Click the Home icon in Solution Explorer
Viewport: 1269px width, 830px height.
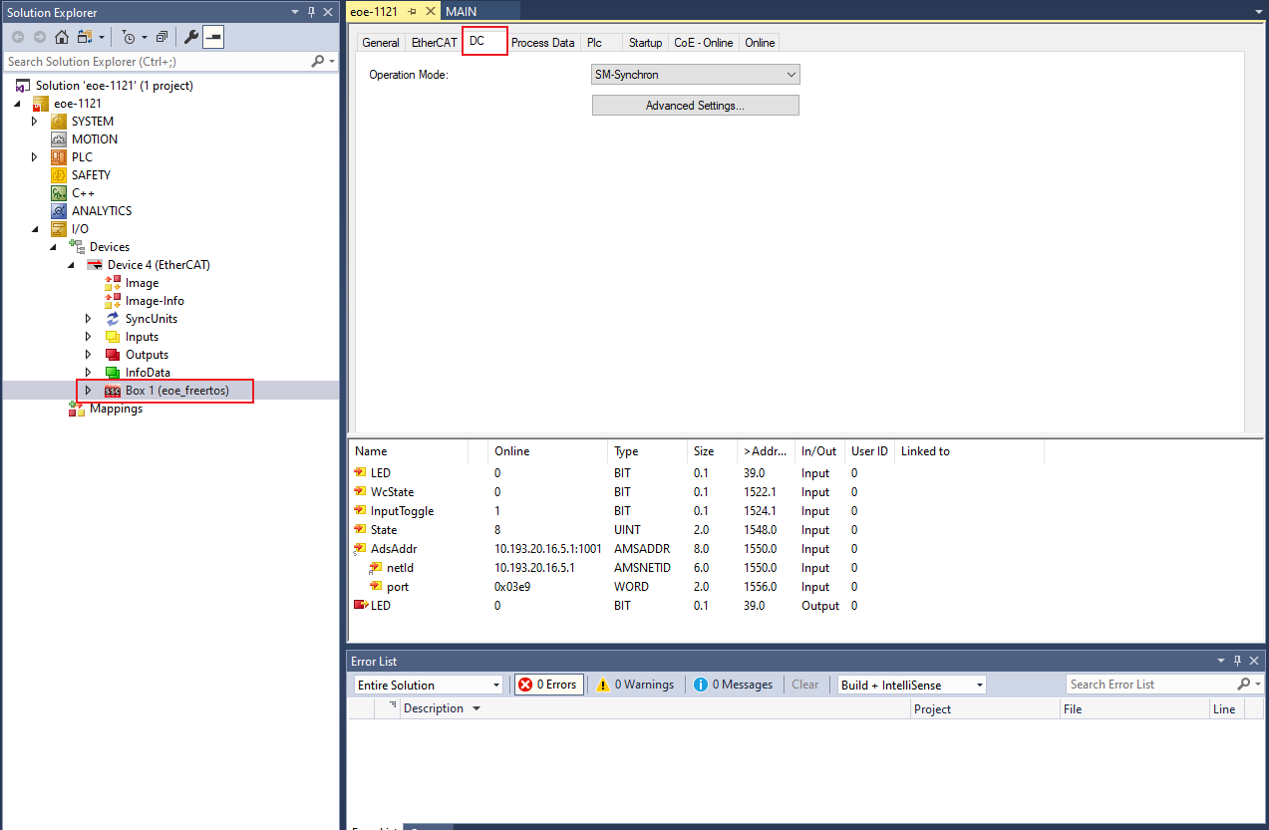click(x=62, y=37)
